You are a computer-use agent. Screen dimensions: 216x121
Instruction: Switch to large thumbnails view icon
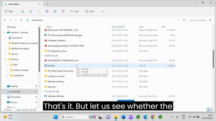coord(212,110)
